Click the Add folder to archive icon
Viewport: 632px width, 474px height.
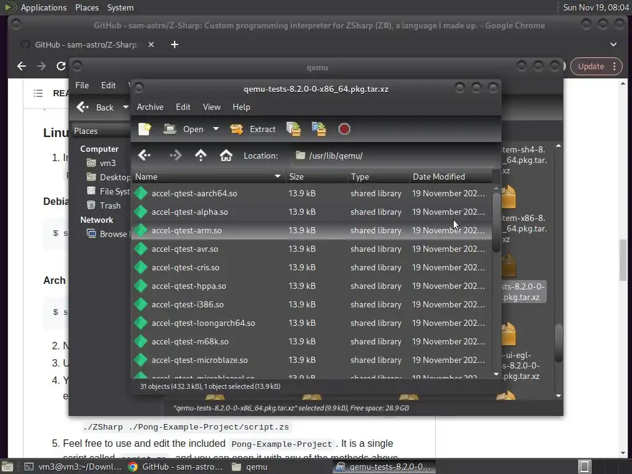coord(319,129)
